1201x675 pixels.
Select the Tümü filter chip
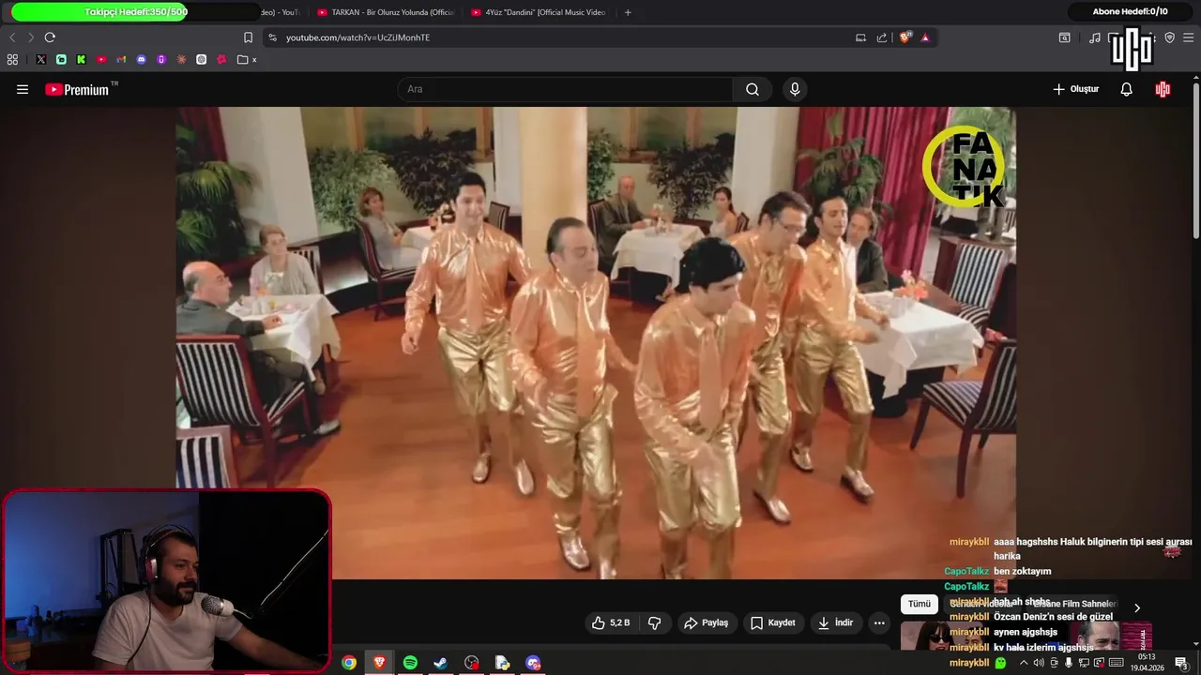(920, 604)
